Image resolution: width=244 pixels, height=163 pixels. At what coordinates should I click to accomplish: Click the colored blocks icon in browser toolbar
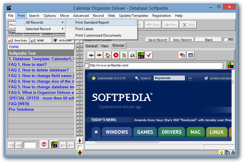coord(141,55)
